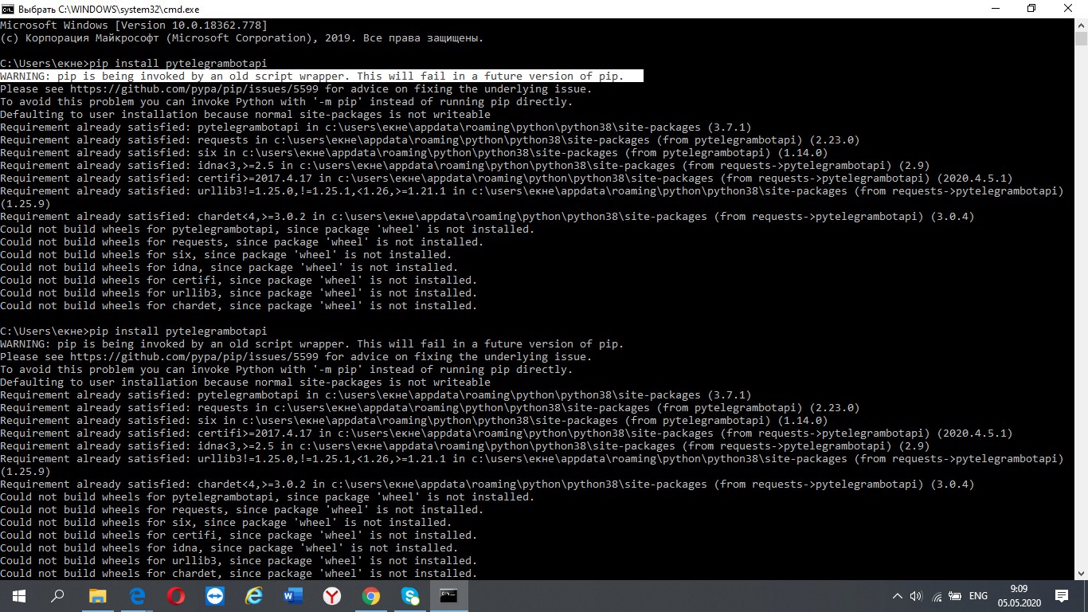This screenshot has height=612, width=1088.
Task: Restore down the cmd.exe window
Action: tap(1031, 9)
